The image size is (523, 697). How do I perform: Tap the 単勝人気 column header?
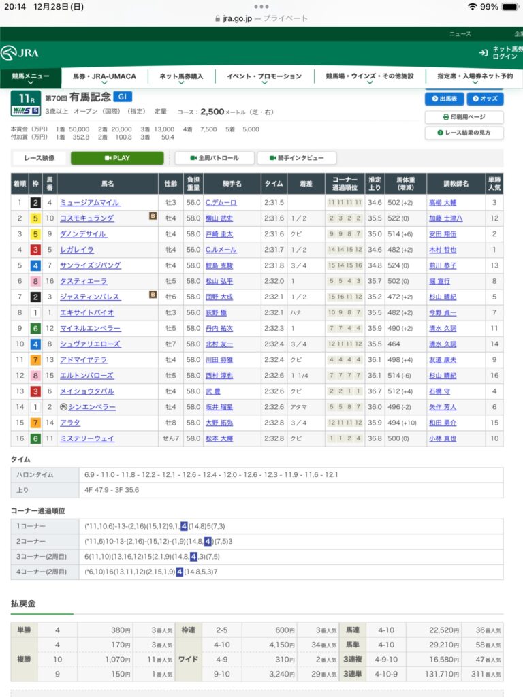click(494, 184)
